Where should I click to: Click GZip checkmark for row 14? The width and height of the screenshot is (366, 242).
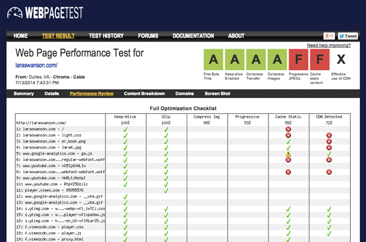click(166, 209)
